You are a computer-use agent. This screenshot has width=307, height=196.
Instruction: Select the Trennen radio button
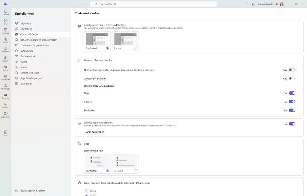click(136, 48)
